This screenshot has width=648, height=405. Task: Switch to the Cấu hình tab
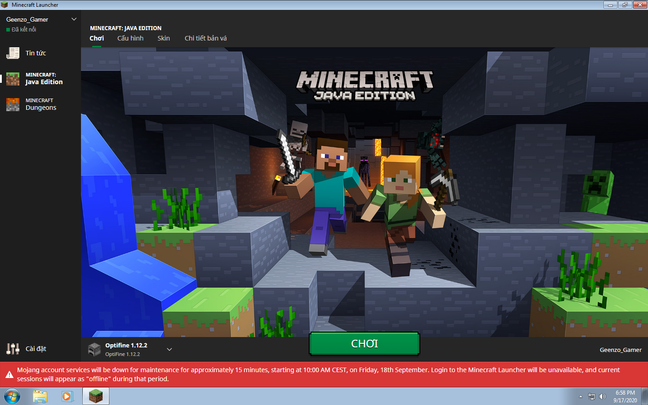coord(130,38)
